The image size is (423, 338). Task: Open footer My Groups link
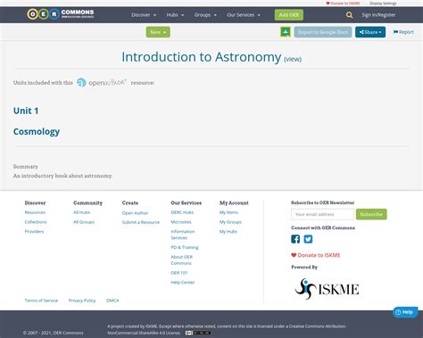(x=230, y=222)
